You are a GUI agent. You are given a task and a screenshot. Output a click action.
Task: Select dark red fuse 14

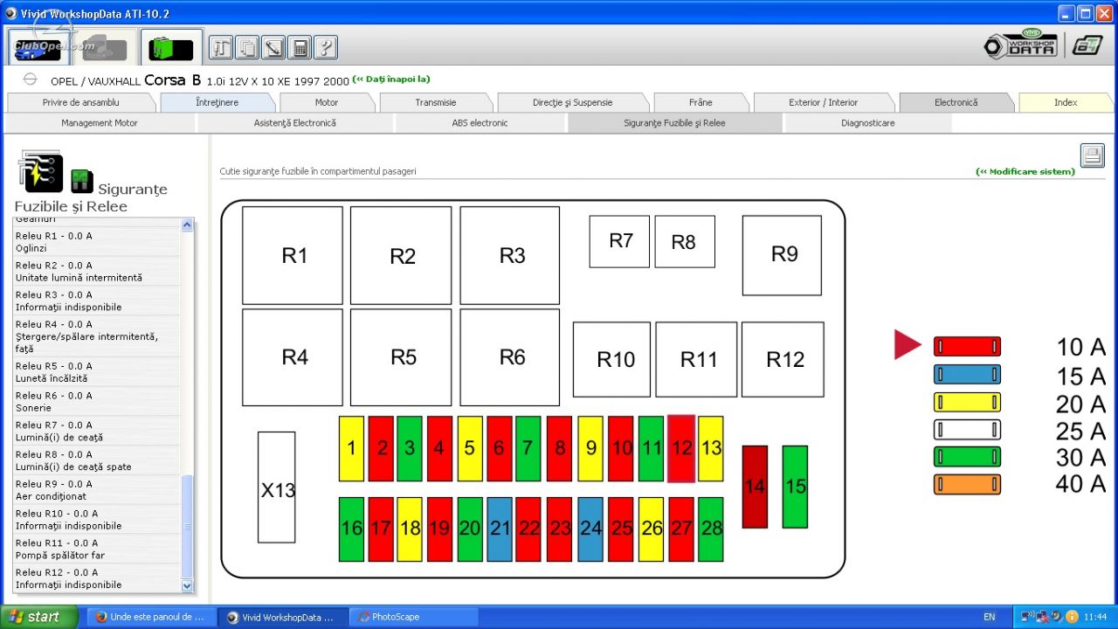[755, 487]
